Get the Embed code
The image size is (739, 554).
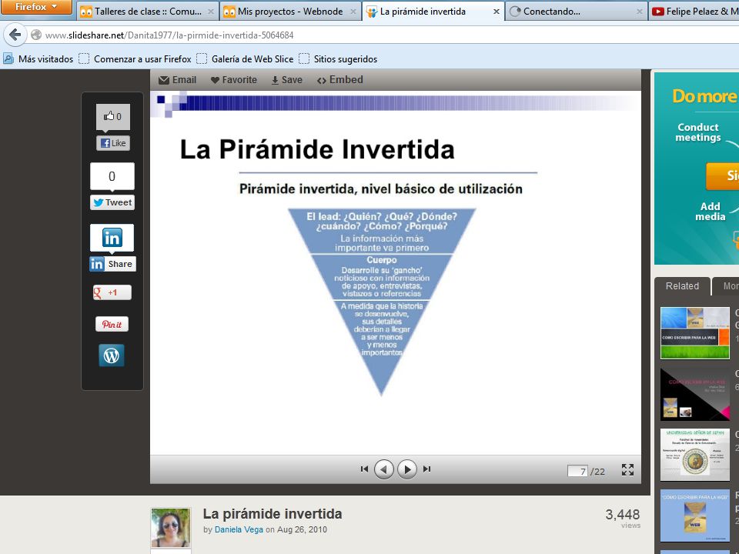[x=339, y=80]
